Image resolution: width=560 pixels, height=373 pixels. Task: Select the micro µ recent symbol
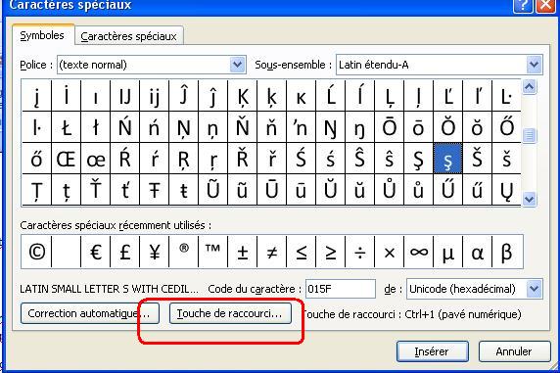pos(447,252)
